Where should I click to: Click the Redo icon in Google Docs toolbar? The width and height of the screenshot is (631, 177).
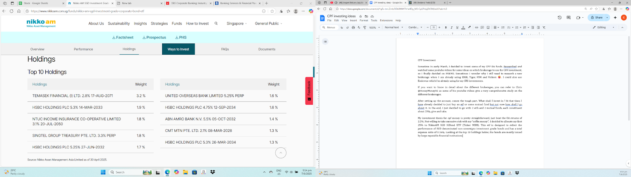click(347, 28)
